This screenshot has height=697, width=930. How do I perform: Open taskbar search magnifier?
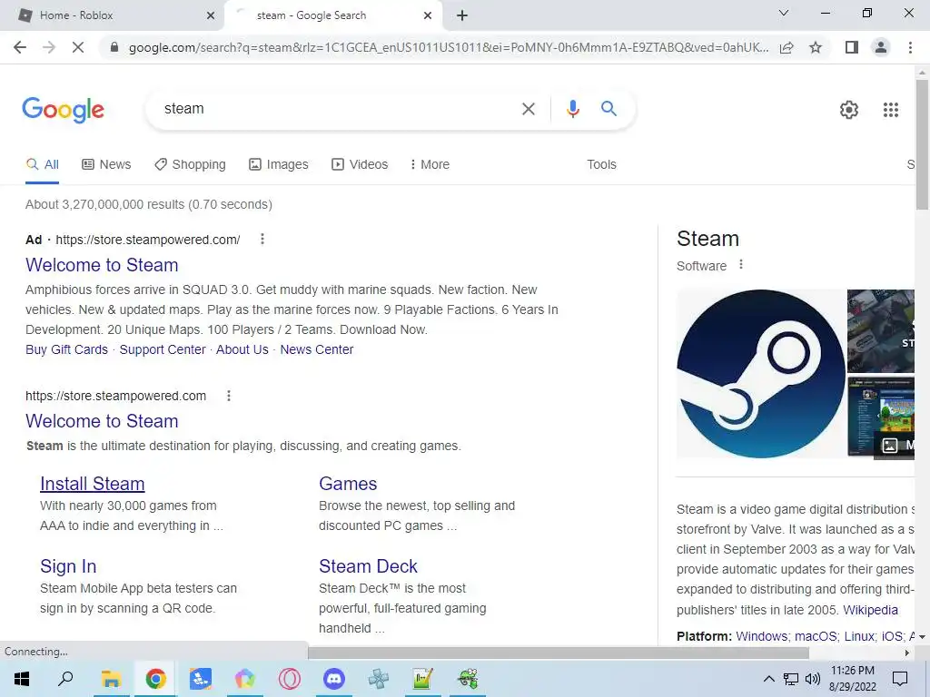(x=65, y=679)
